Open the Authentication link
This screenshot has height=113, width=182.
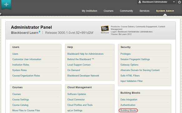(x=128, y=105)
